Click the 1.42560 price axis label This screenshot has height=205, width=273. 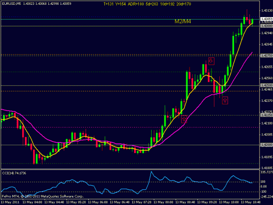point(267,78)
